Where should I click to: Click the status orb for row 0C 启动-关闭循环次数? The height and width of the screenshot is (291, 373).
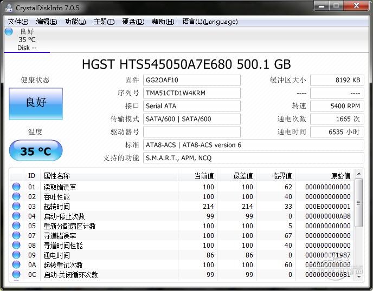click(16, 275)
